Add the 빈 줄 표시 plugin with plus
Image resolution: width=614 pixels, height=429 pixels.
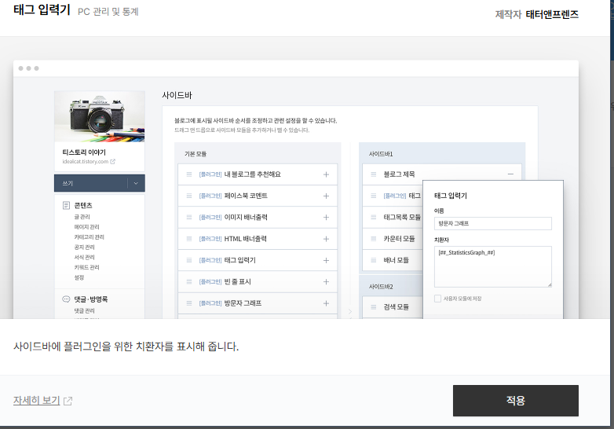point(326,282)
